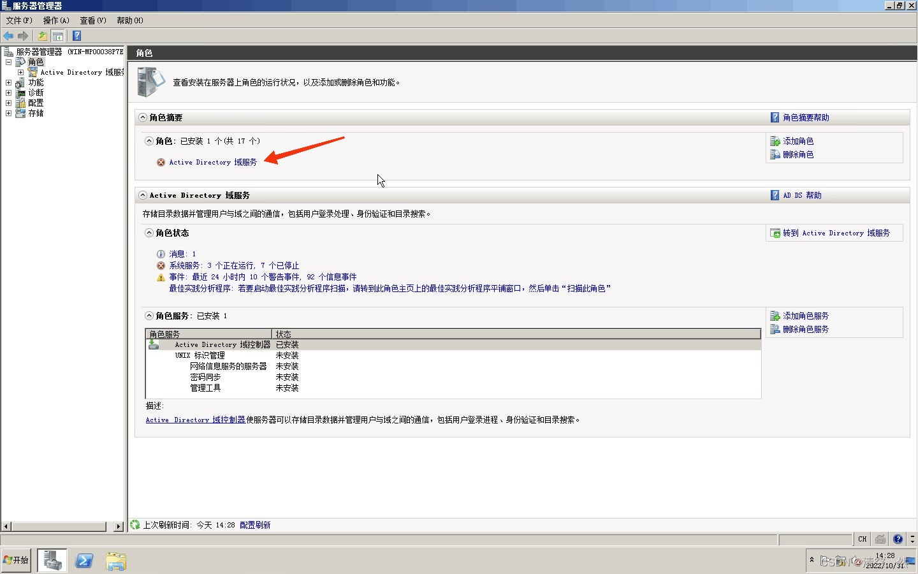Click the 添加角色服务 link

click(806, 316)
